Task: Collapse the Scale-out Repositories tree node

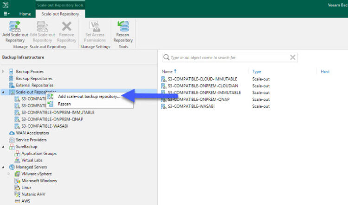Action: tap(4, 92)
